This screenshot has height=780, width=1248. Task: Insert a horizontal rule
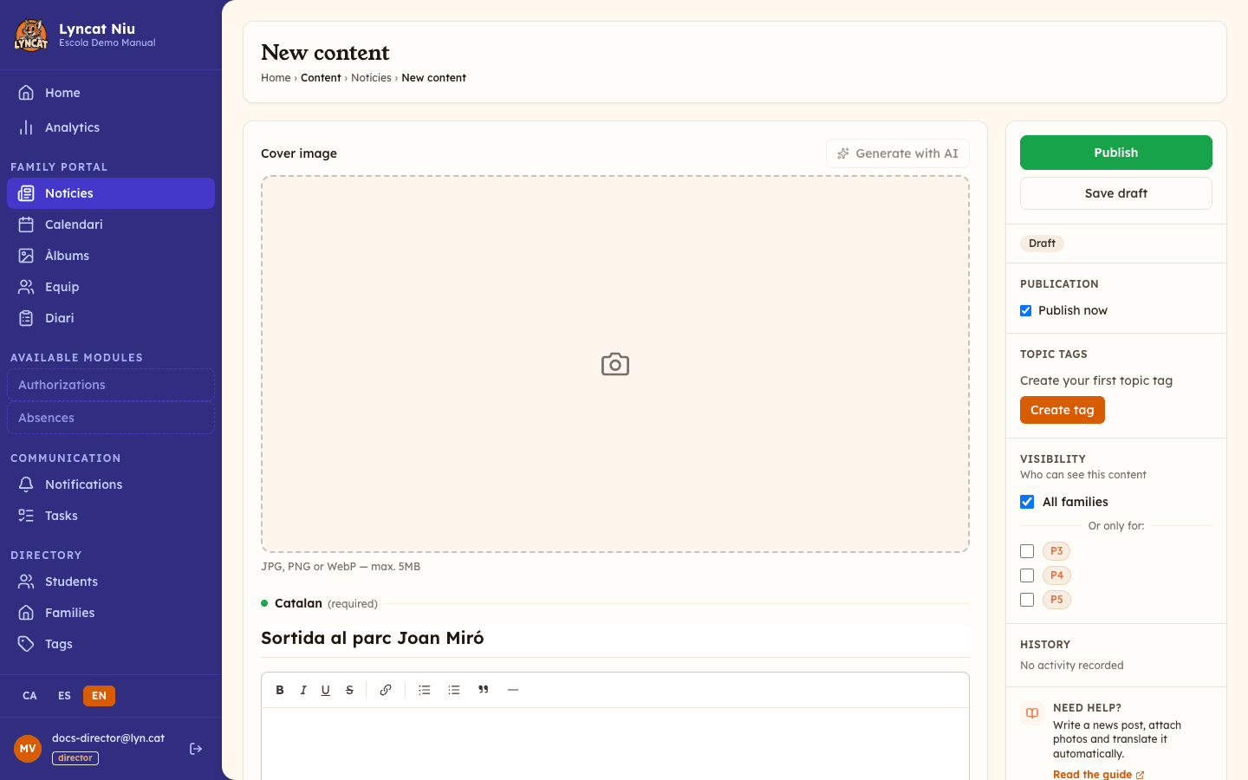(x=513, y=690)
